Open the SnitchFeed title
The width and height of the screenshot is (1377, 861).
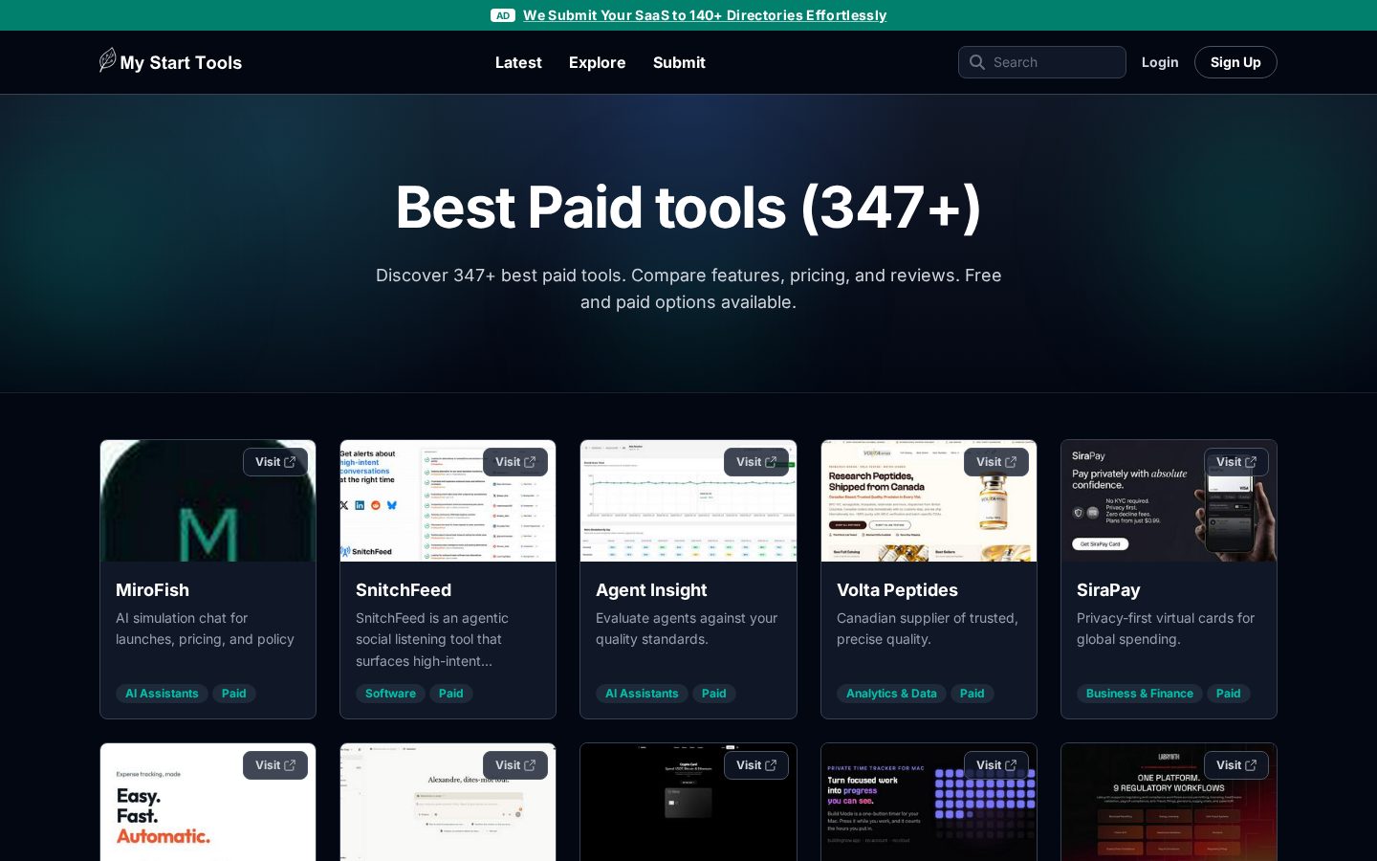click(x=404, y=590)
